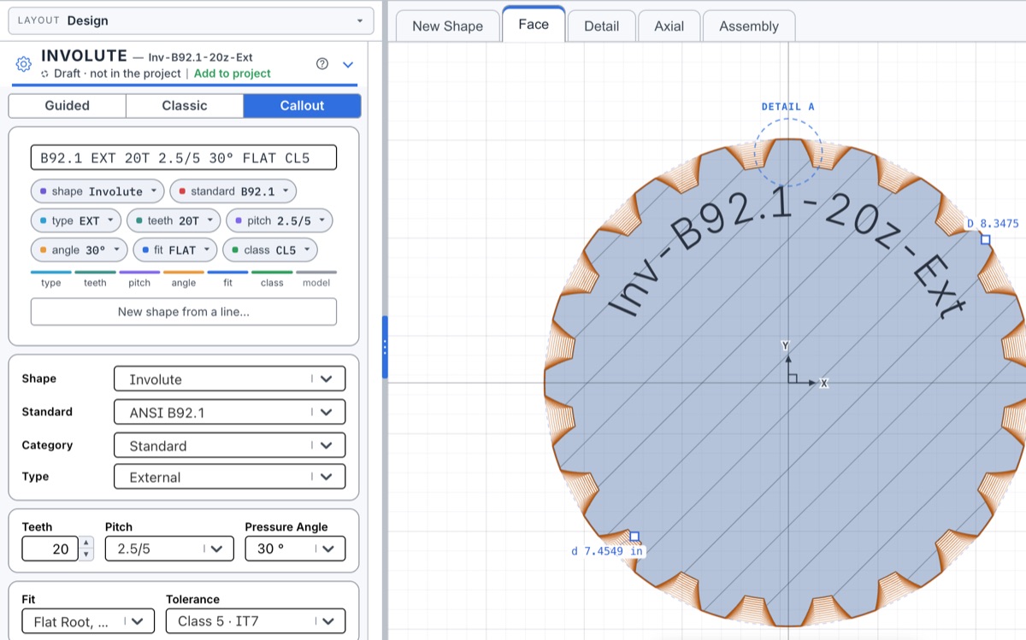Open the Fit Flat Root combo box

pos(88,621)
